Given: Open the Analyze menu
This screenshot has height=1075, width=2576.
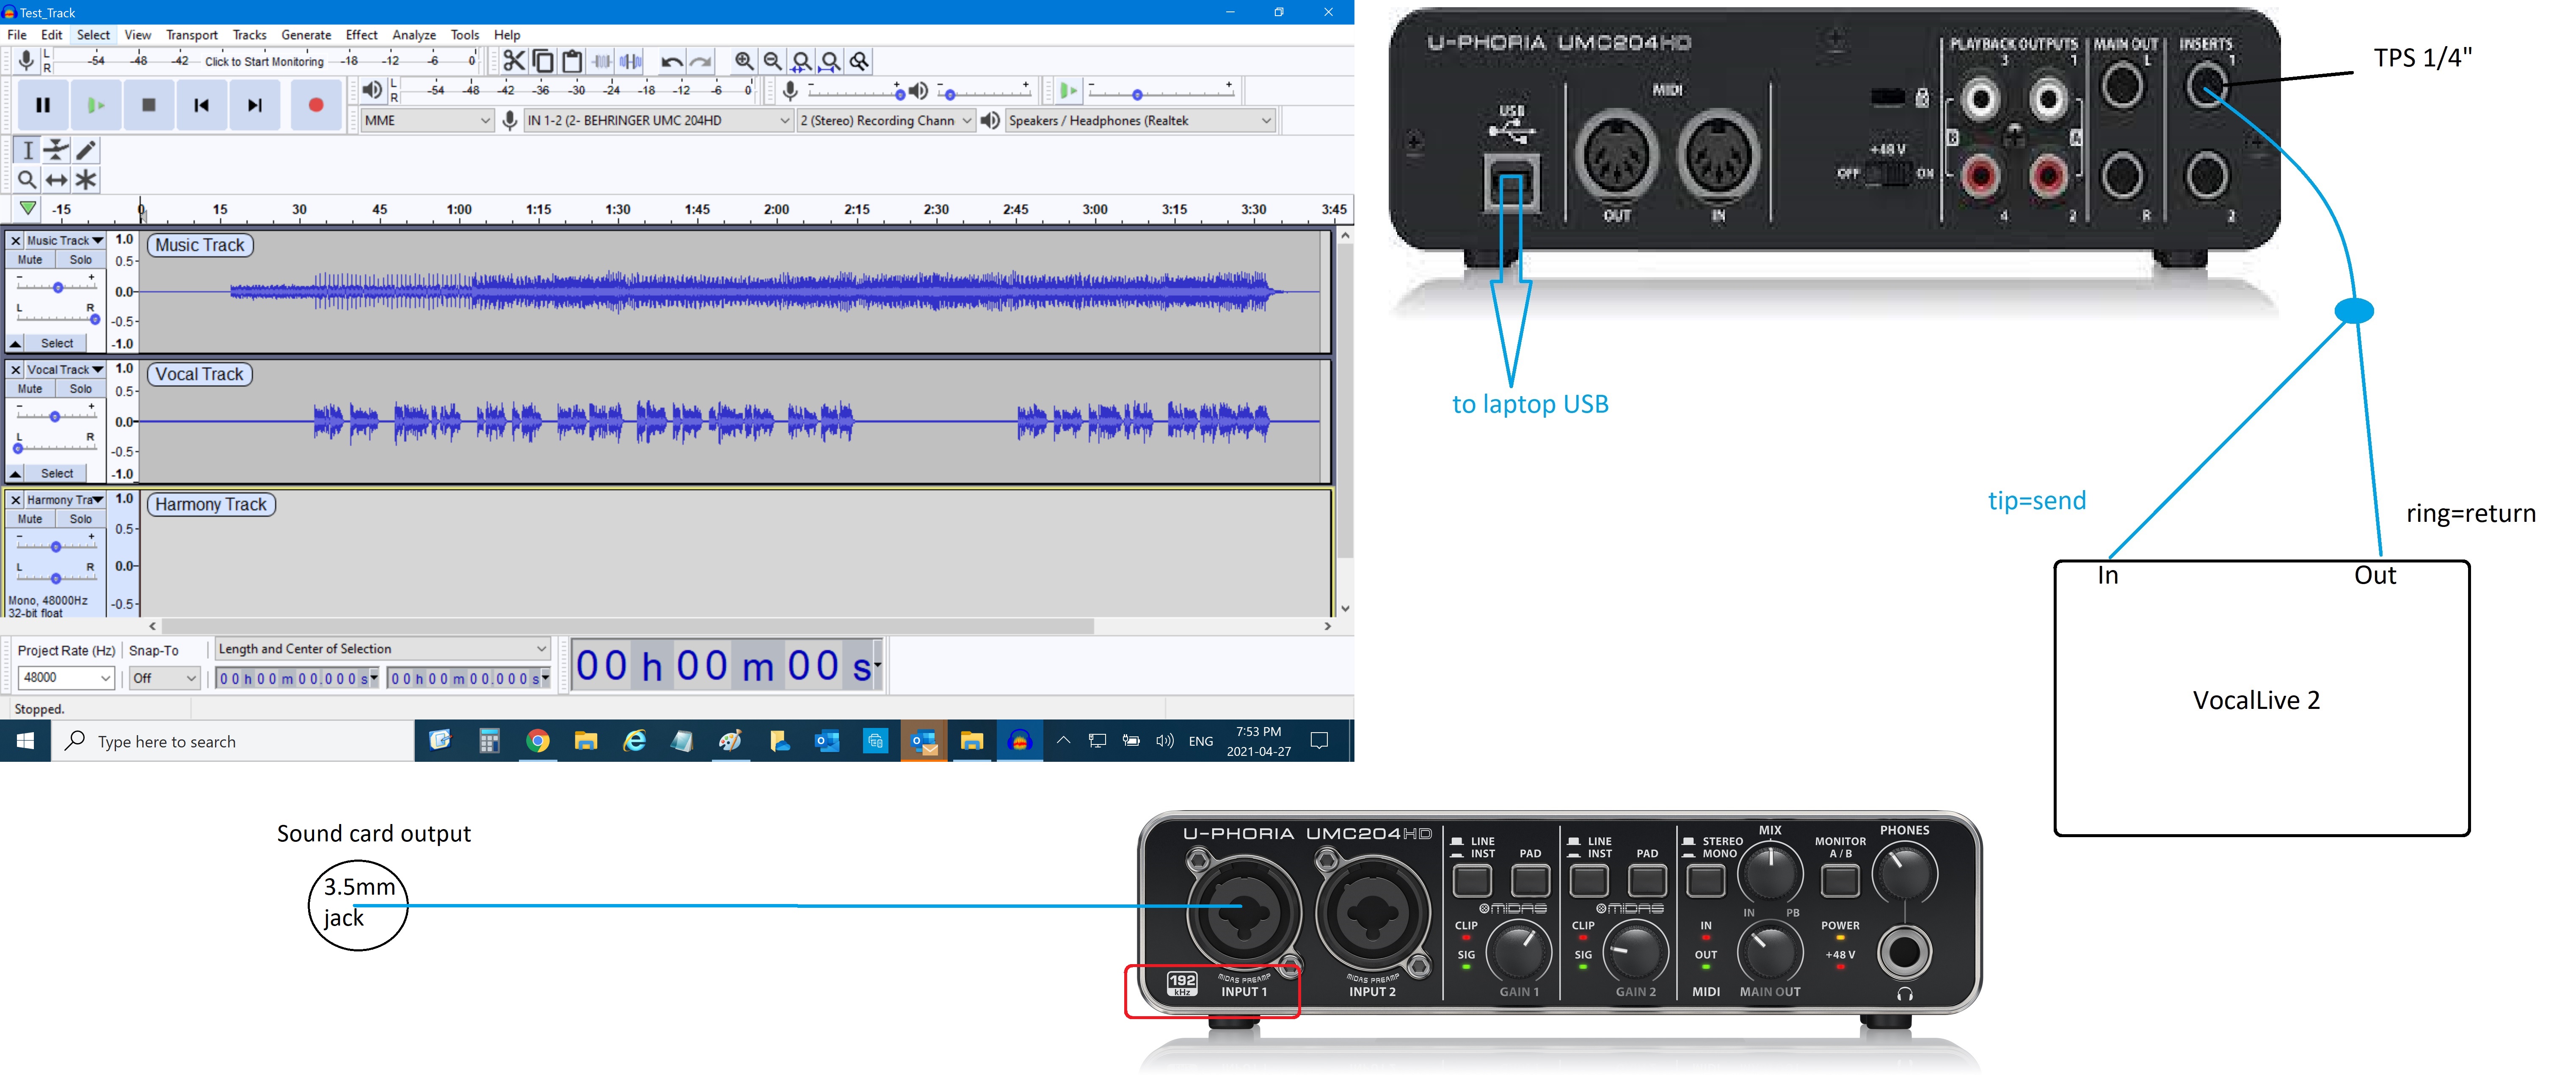Looking at the screenshot, I should pyautogui.click(x=414, y=35).
